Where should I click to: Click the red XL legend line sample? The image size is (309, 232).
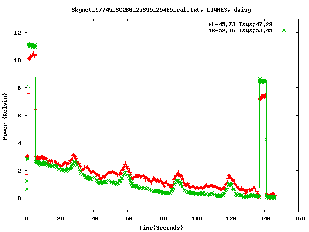click(x=284, y=24)
